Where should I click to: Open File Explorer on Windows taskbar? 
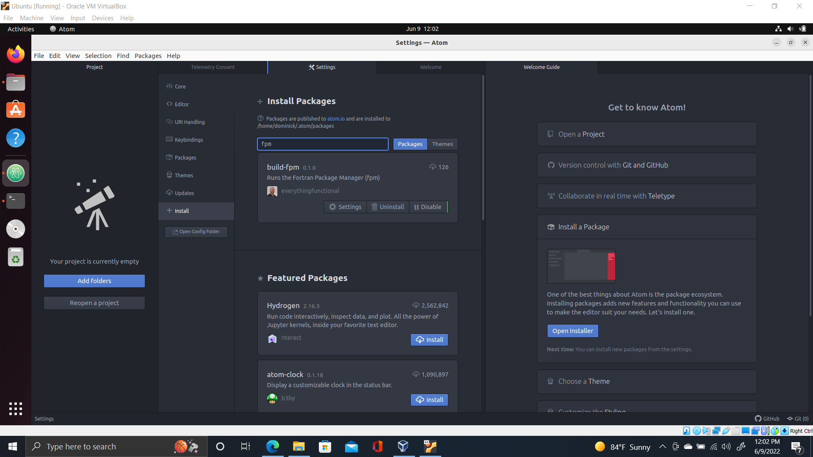(x=299, y=446)
